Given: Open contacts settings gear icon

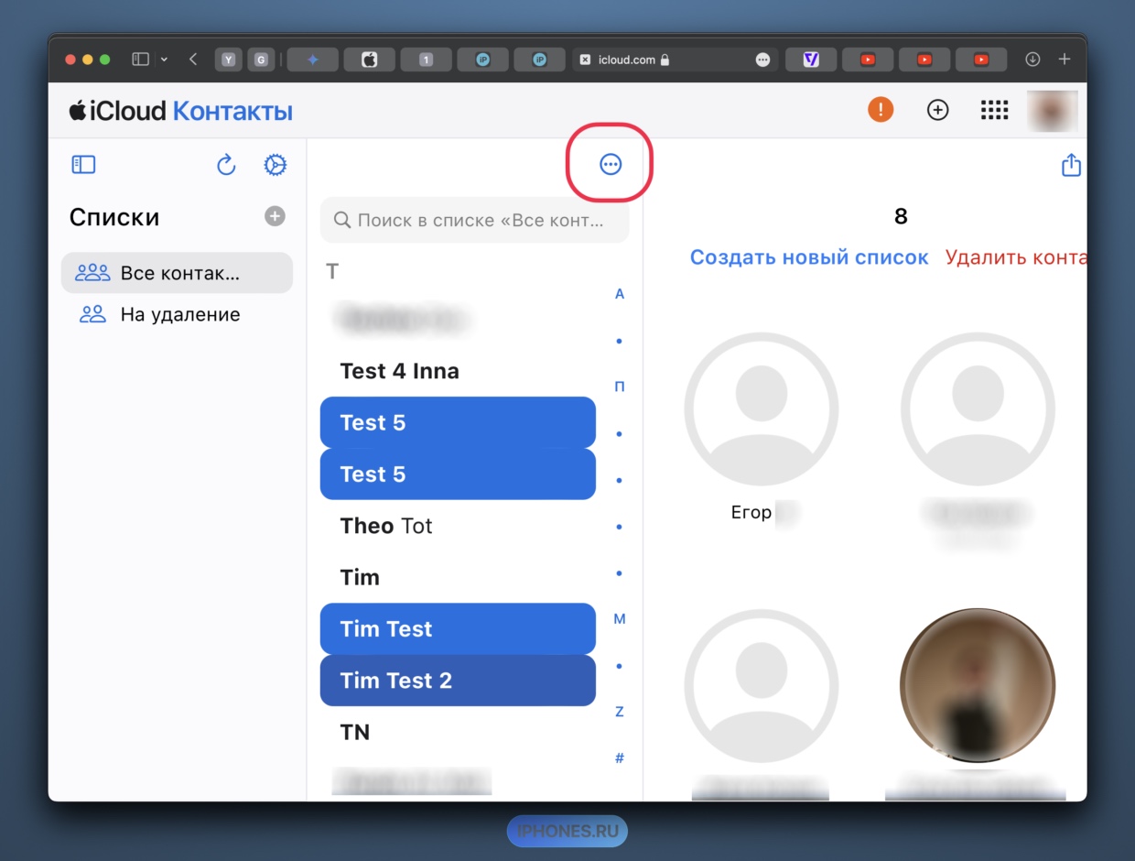Looking at the screenshot, I should coord(275,165).
